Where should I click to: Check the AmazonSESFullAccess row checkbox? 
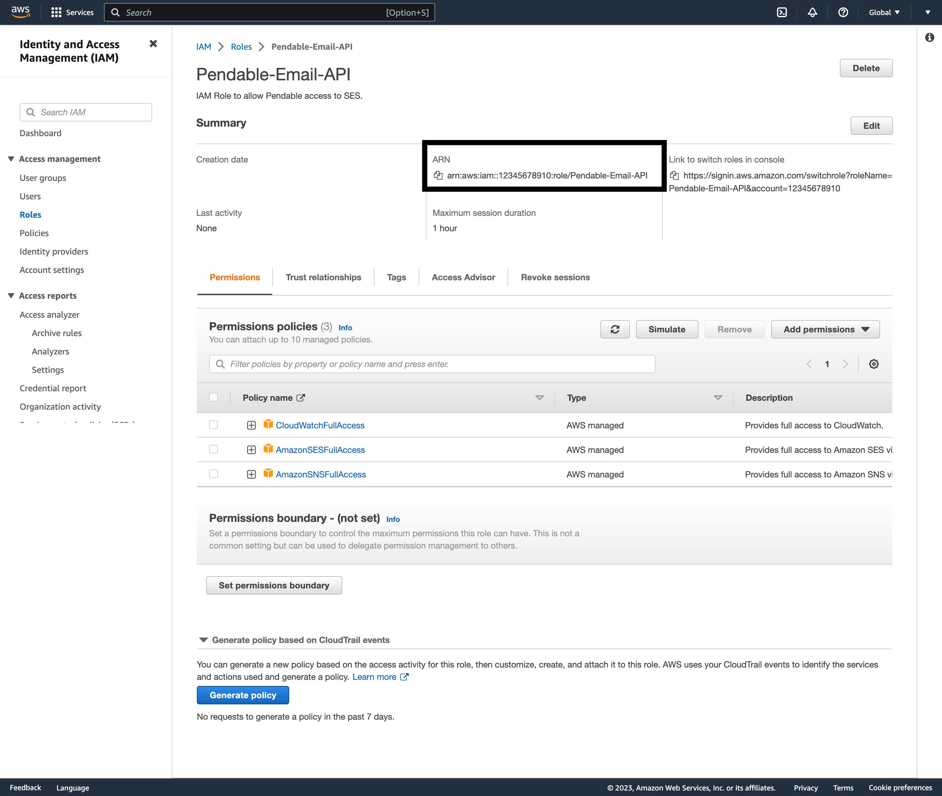213,450
